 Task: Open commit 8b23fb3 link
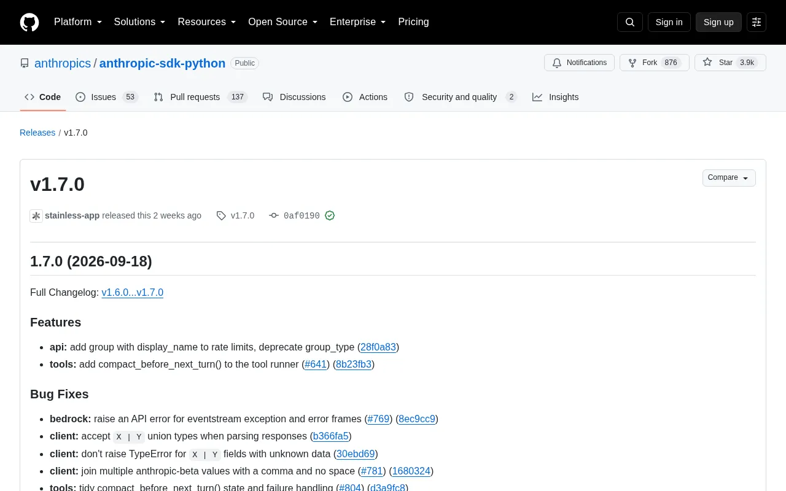point(354,364)
